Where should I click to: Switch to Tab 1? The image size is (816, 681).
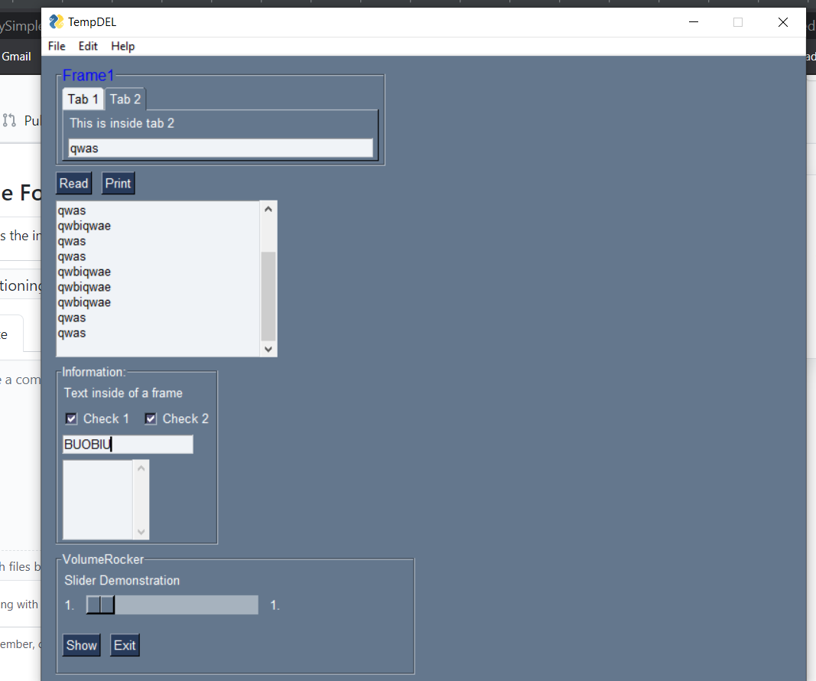(82, 99)
